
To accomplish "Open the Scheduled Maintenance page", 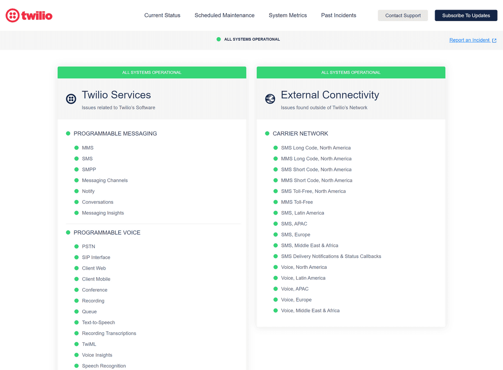I will (224, 15).
